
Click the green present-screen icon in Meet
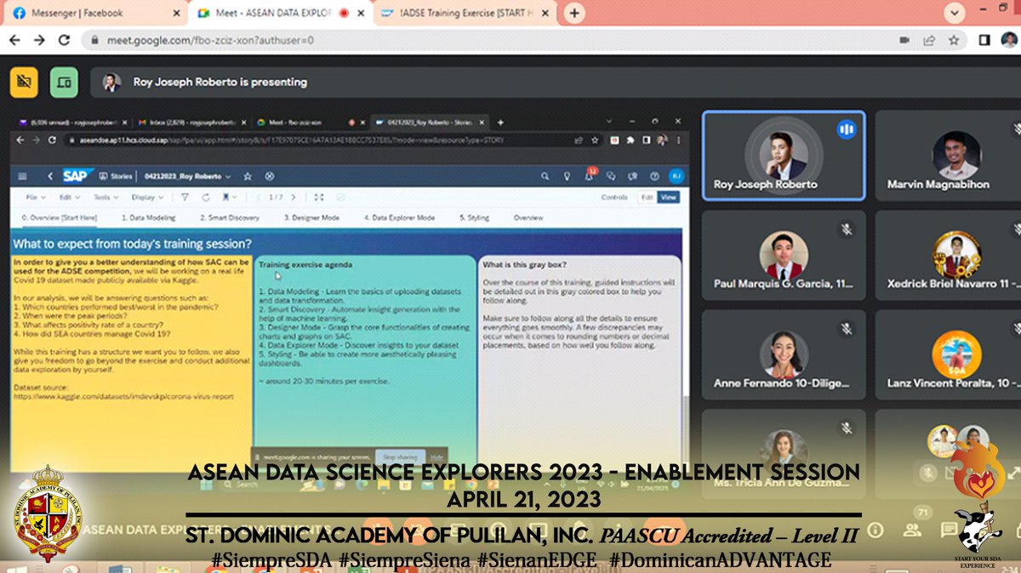(63, 82)
